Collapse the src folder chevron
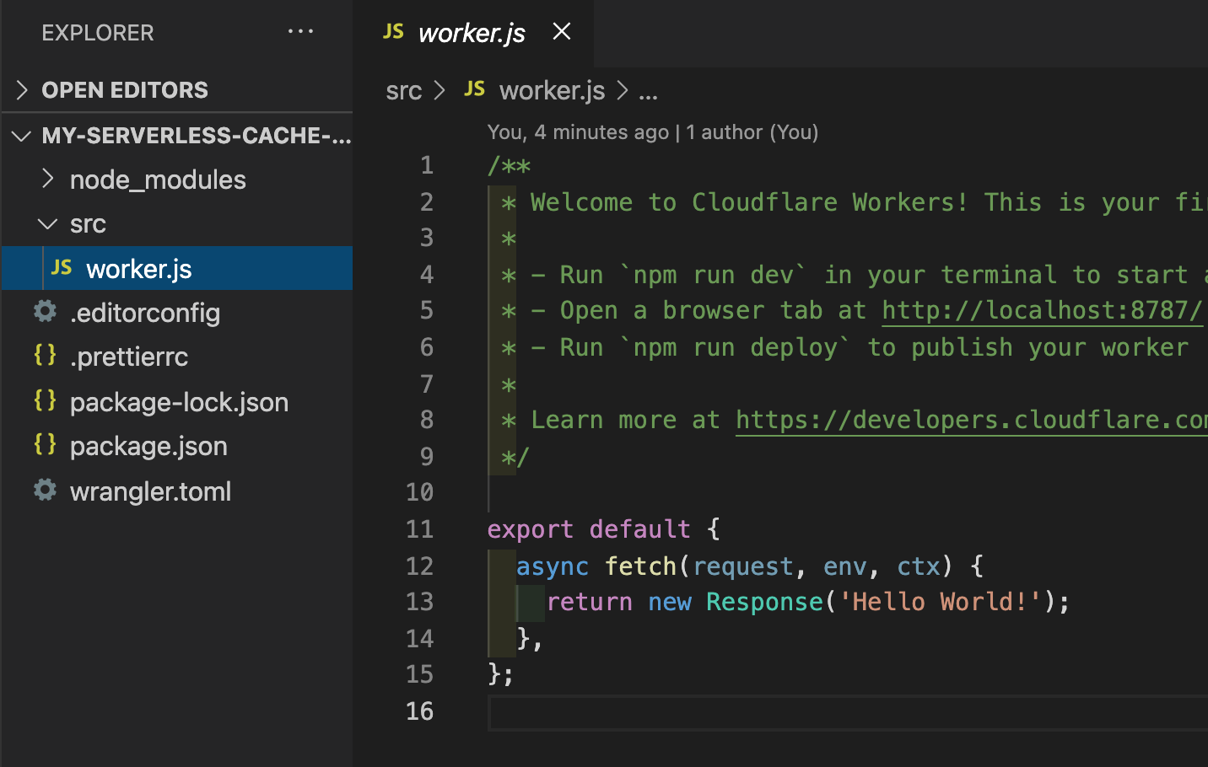This screenshot has width=1208, height=767. (x=48, y=223)
